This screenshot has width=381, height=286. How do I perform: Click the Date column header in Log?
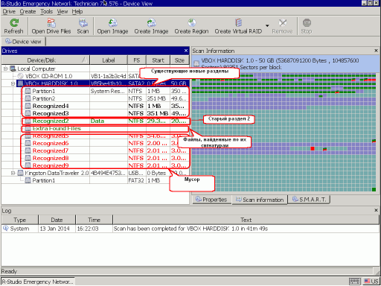click(x=57, y=220)
